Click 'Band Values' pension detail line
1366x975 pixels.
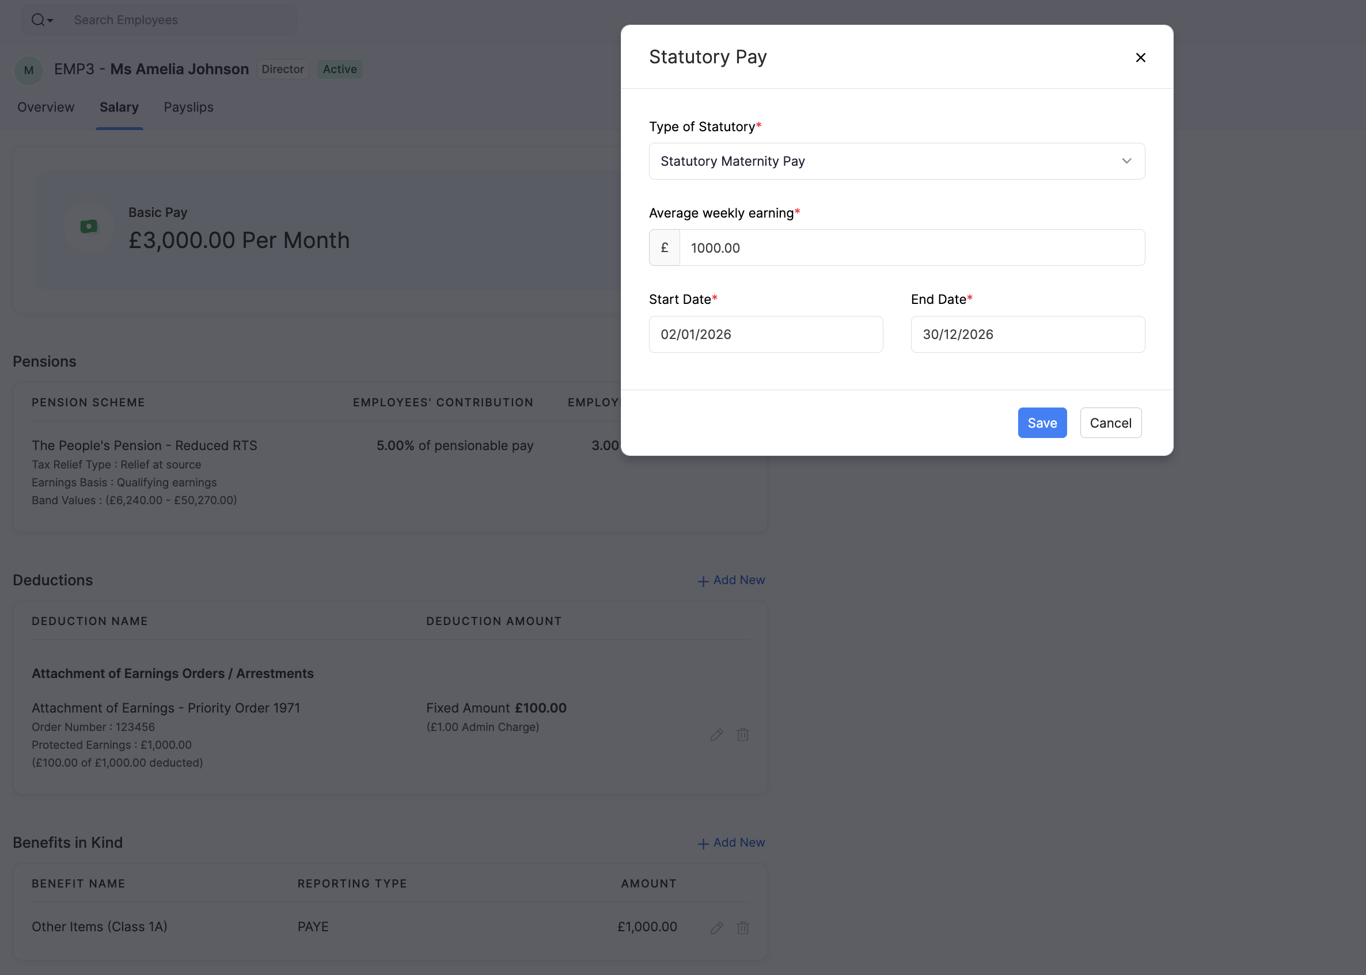(x=134, y=500)
